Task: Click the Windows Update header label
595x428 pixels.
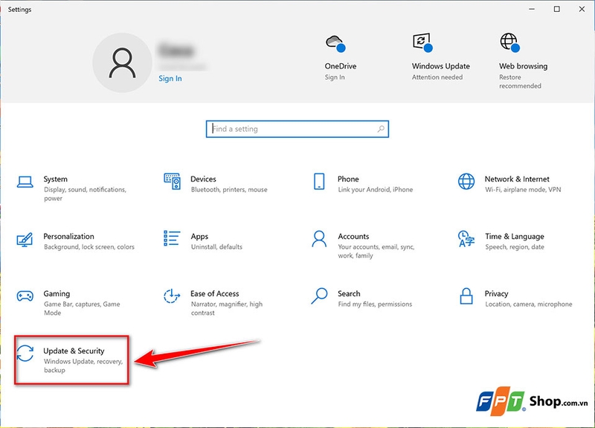Action: click(441, 66)
